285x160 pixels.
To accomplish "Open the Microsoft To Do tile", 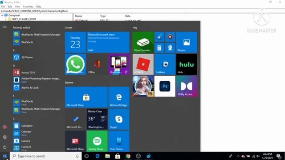I will coord(75,119).
